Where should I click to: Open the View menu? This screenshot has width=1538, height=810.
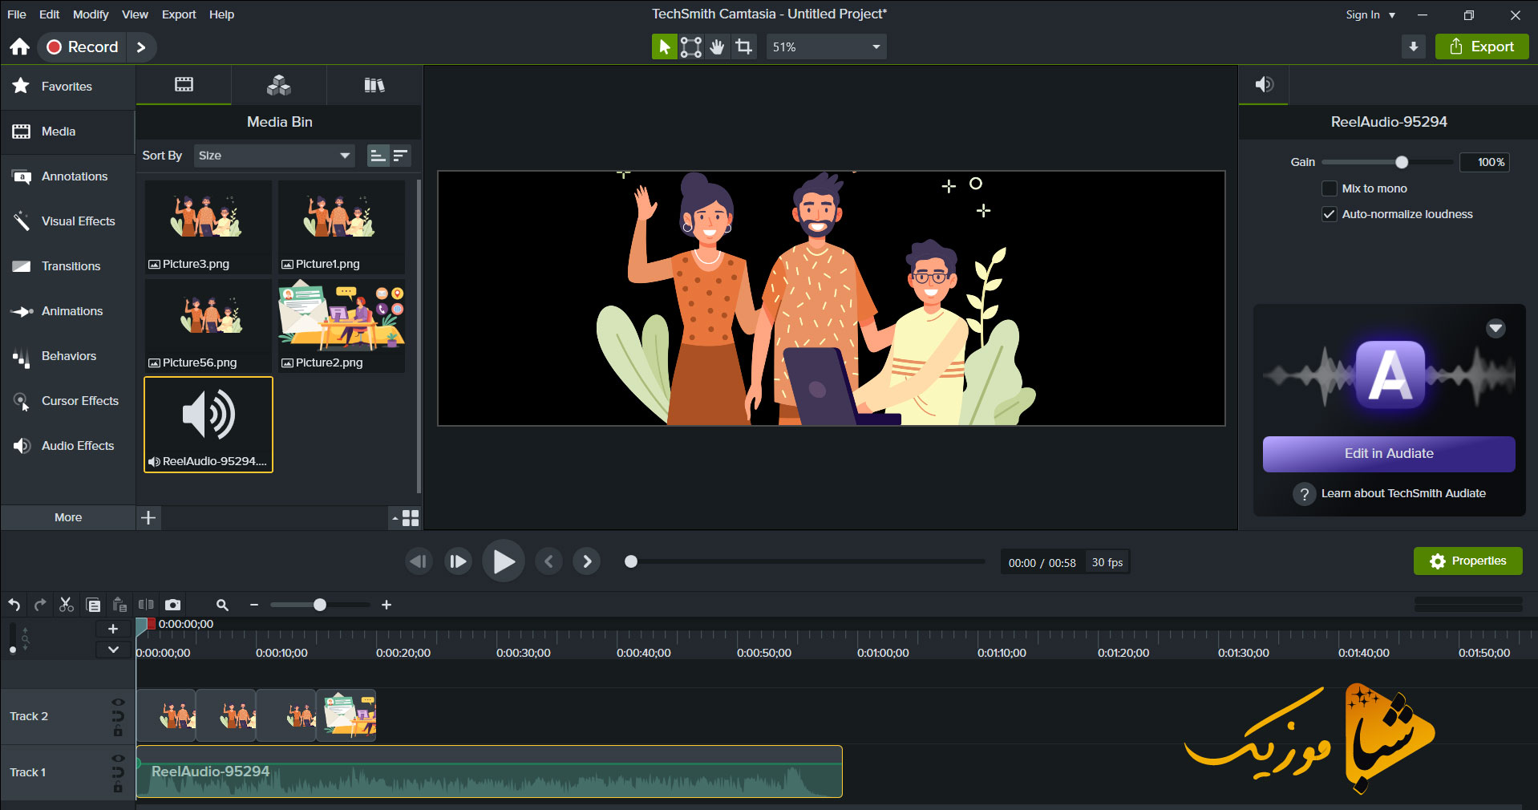pos(135,14)
